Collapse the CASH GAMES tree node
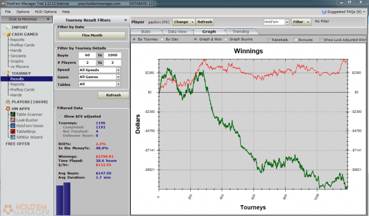369x216 pixels. [x=4, y=34]
